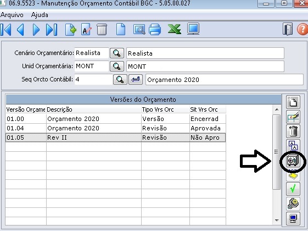The image size is (308, 231).
Task: Click the grid scrollbar down arrow
Action: 277,221
